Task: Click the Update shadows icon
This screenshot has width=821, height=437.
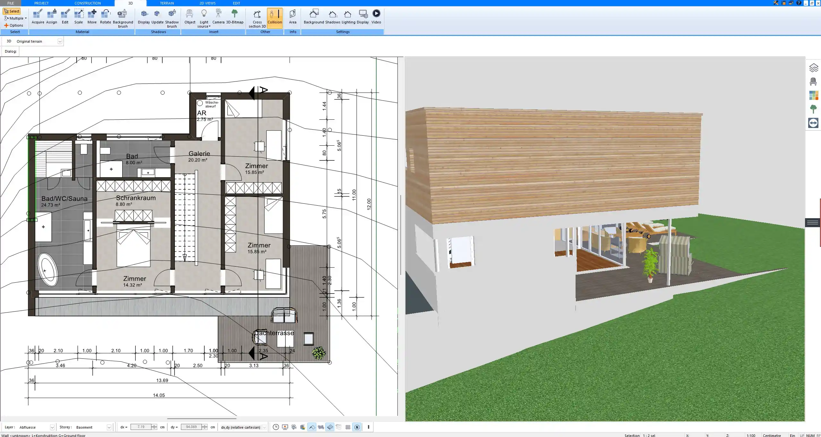Action: (x=157, y=17)
